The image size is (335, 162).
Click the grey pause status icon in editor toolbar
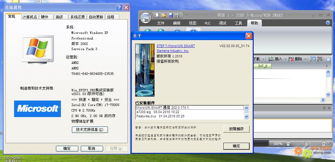click(x=320, y=59)
